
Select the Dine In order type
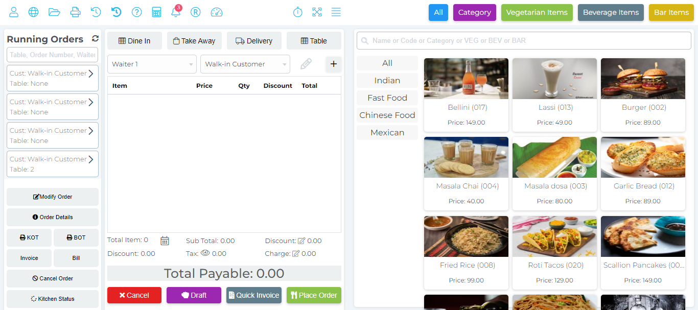(134, 41)
